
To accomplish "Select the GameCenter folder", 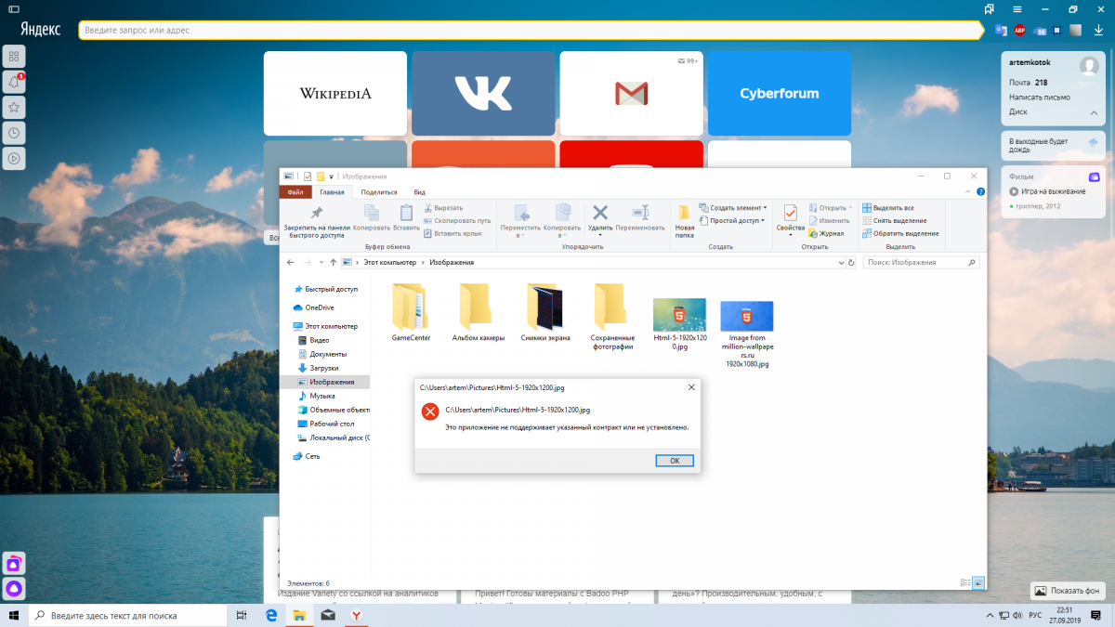I will (x=410, y=314).
